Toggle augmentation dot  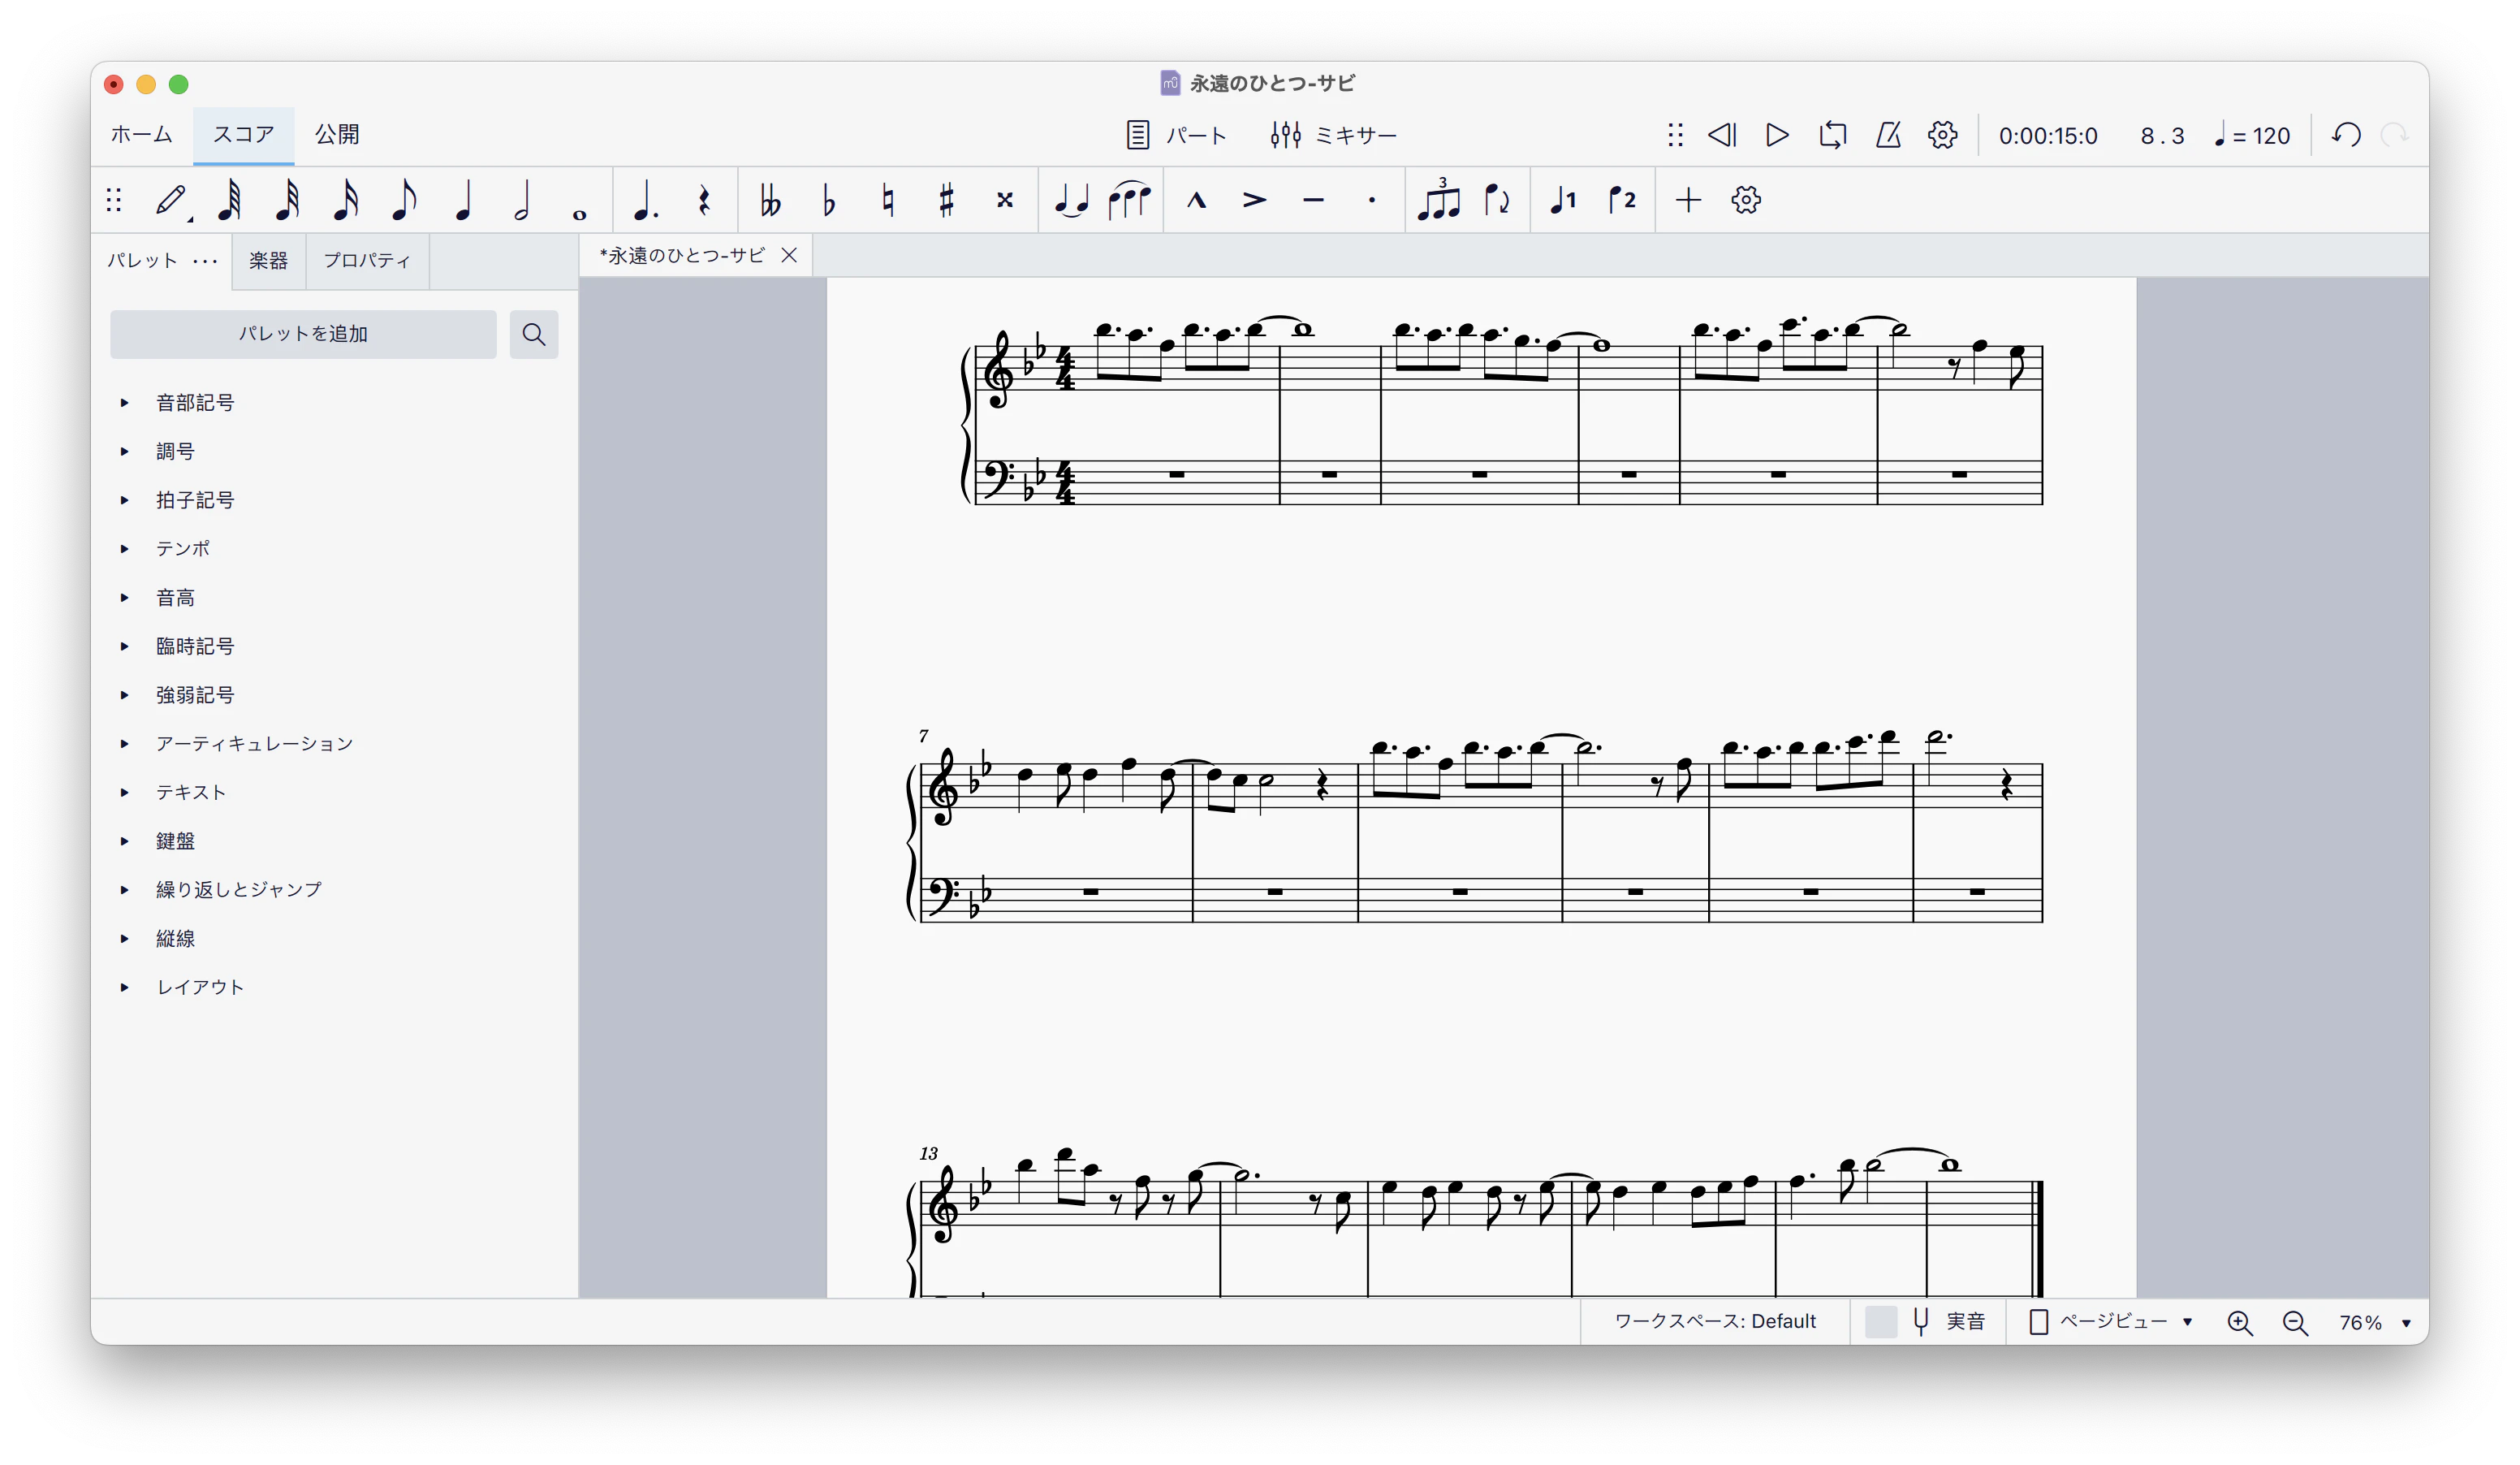coord(646,200)
